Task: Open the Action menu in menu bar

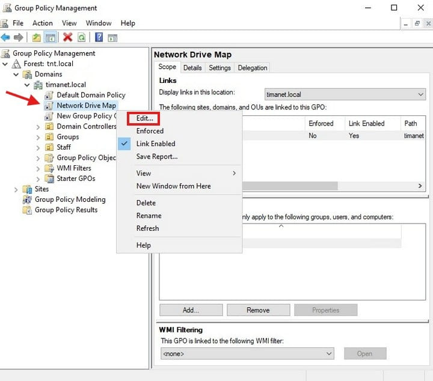Action: click(x=43, y=23)
